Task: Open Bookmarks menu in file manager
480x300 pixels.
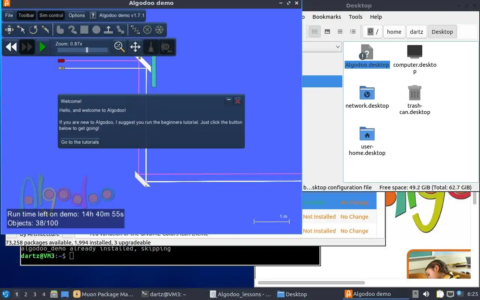Action: coord(327,17)
